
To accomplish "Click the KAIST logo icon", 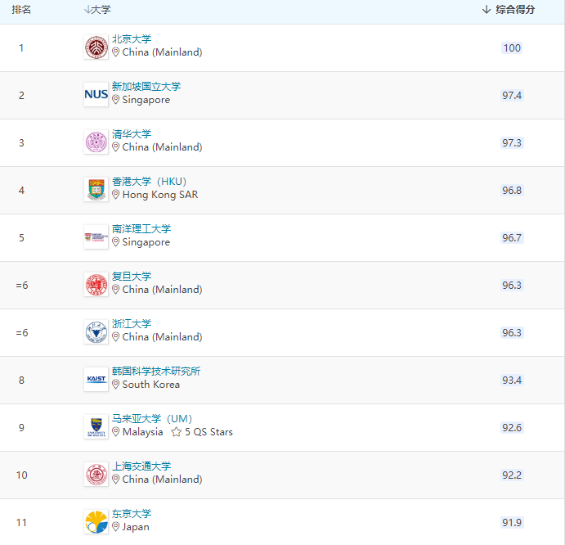I will tap(96, 380).
